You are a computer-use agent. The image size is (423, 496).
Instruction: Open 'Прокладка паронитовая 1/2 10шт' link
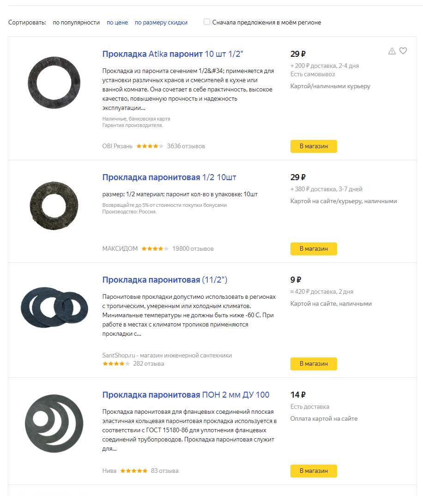pyautogui.click(x=169, y=177)
